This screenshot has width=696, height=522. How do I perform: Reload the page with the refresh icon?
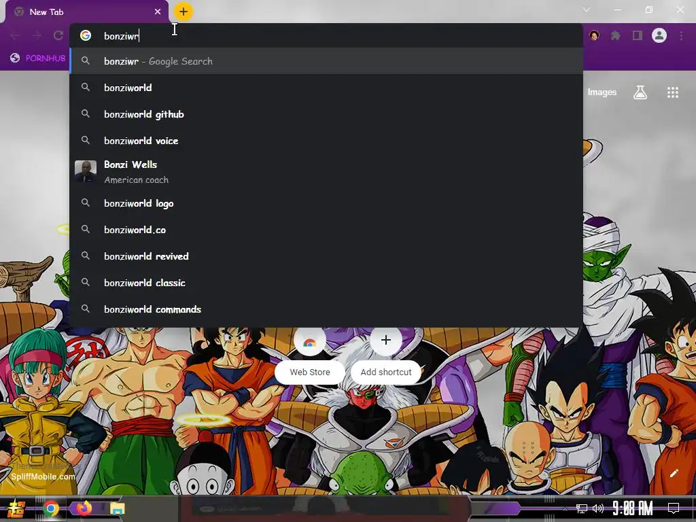point(58,35)
